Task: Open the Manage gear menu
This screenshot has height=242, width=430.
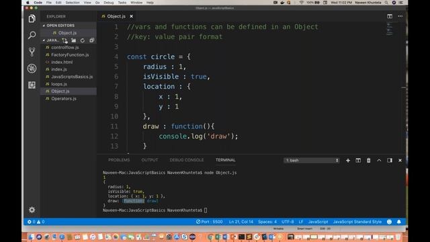Action: coord(32,210)
